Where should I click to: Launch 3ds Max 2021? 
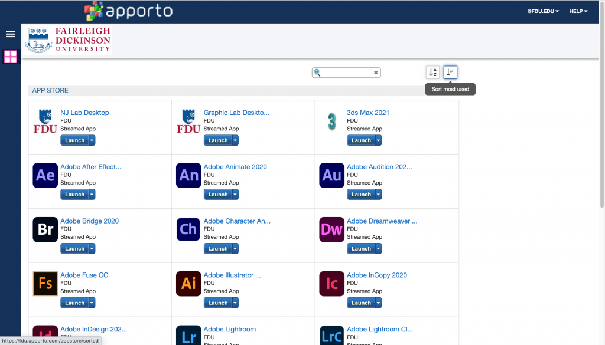[x=361, y=140]
